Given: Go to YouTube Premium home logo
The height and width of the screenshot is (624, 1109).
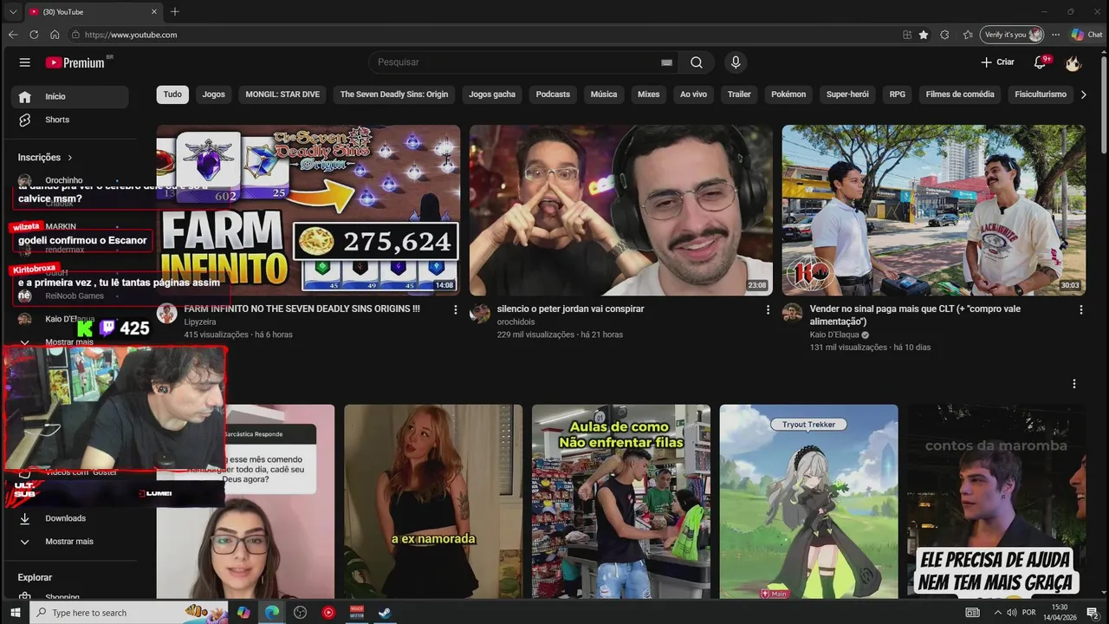Looking at the screenshot, I should (76, 62).
